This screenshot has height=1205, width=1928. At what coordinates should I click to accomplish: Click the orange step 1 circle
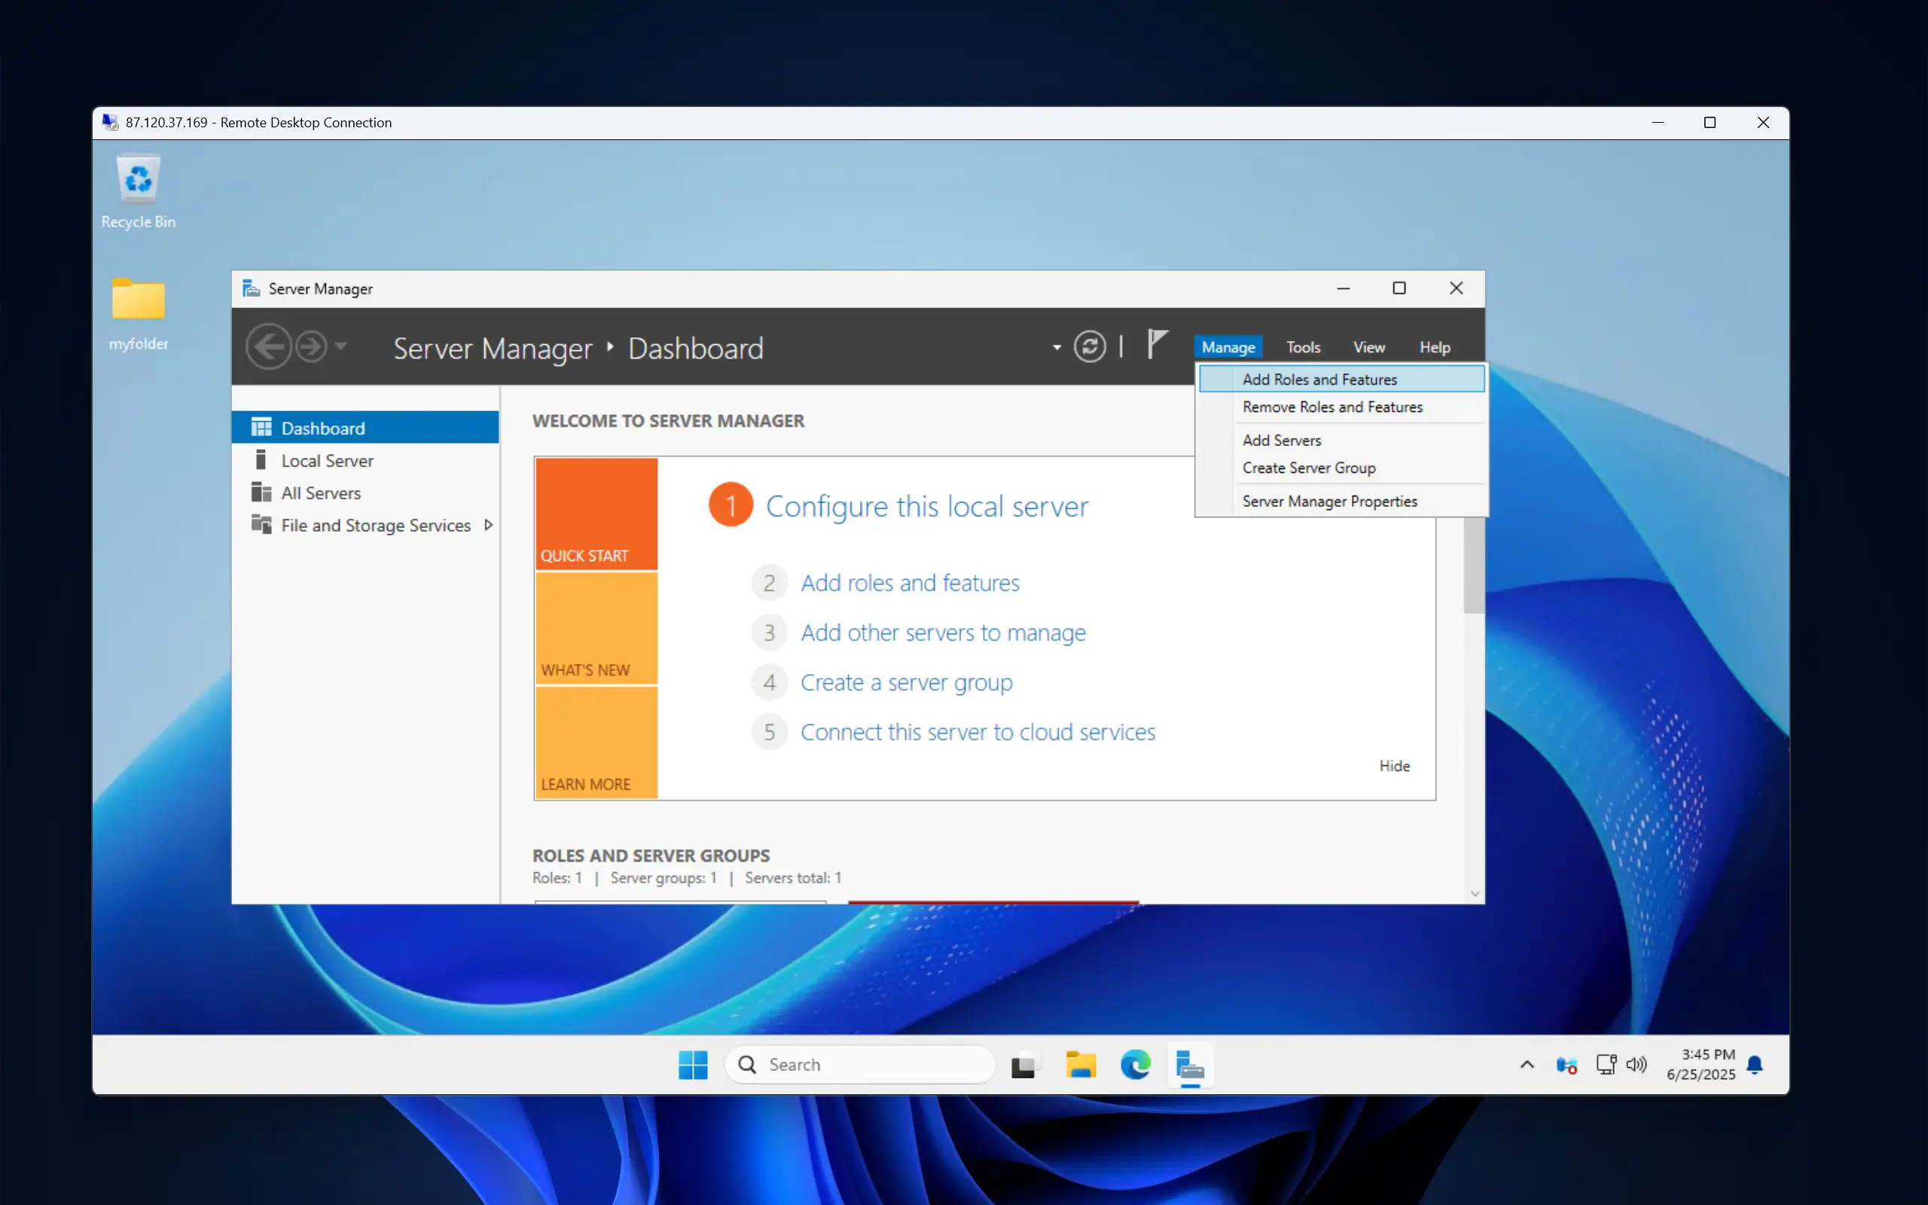point(731,505)
